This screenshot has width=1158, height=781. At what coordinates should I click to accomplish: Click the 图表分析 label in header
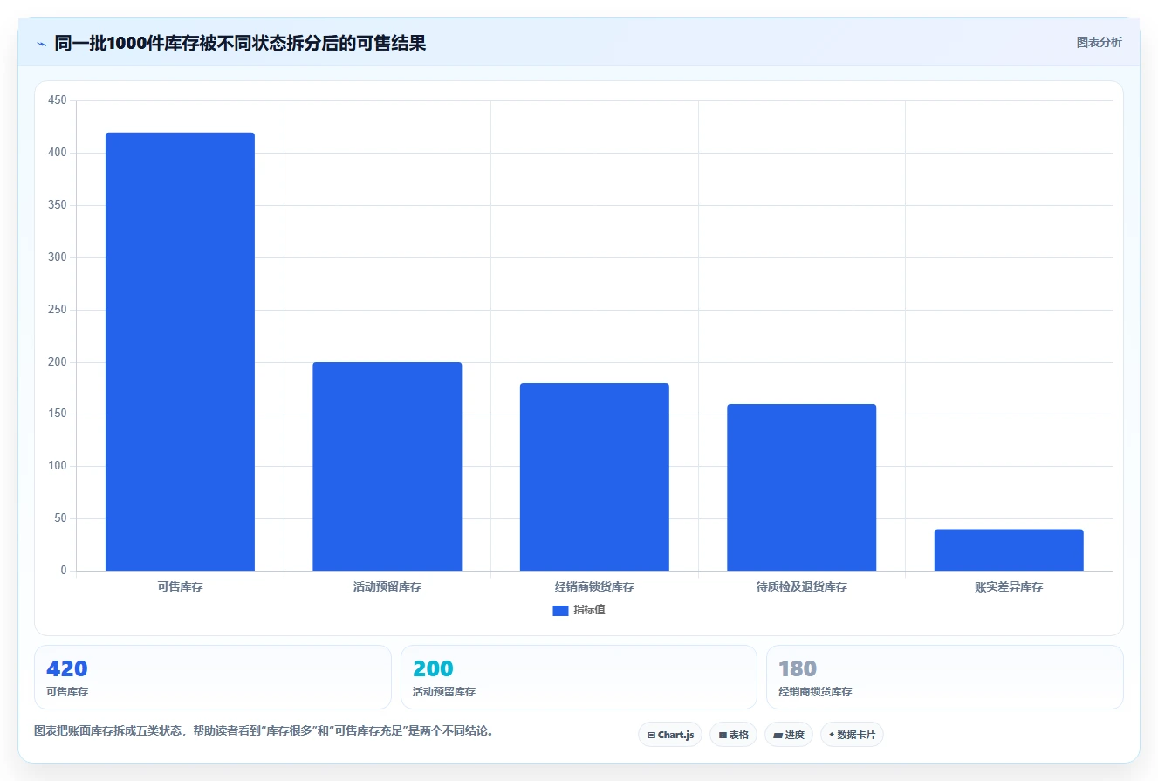coord(1099,42)
